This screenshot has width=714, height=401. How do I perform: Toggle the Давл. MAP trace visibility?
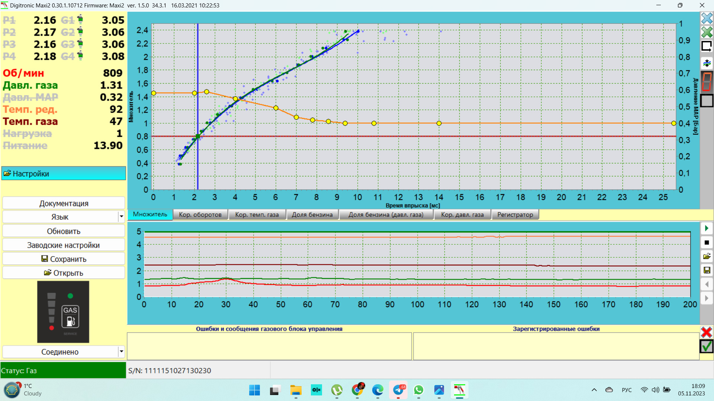(x=30, y=97)
